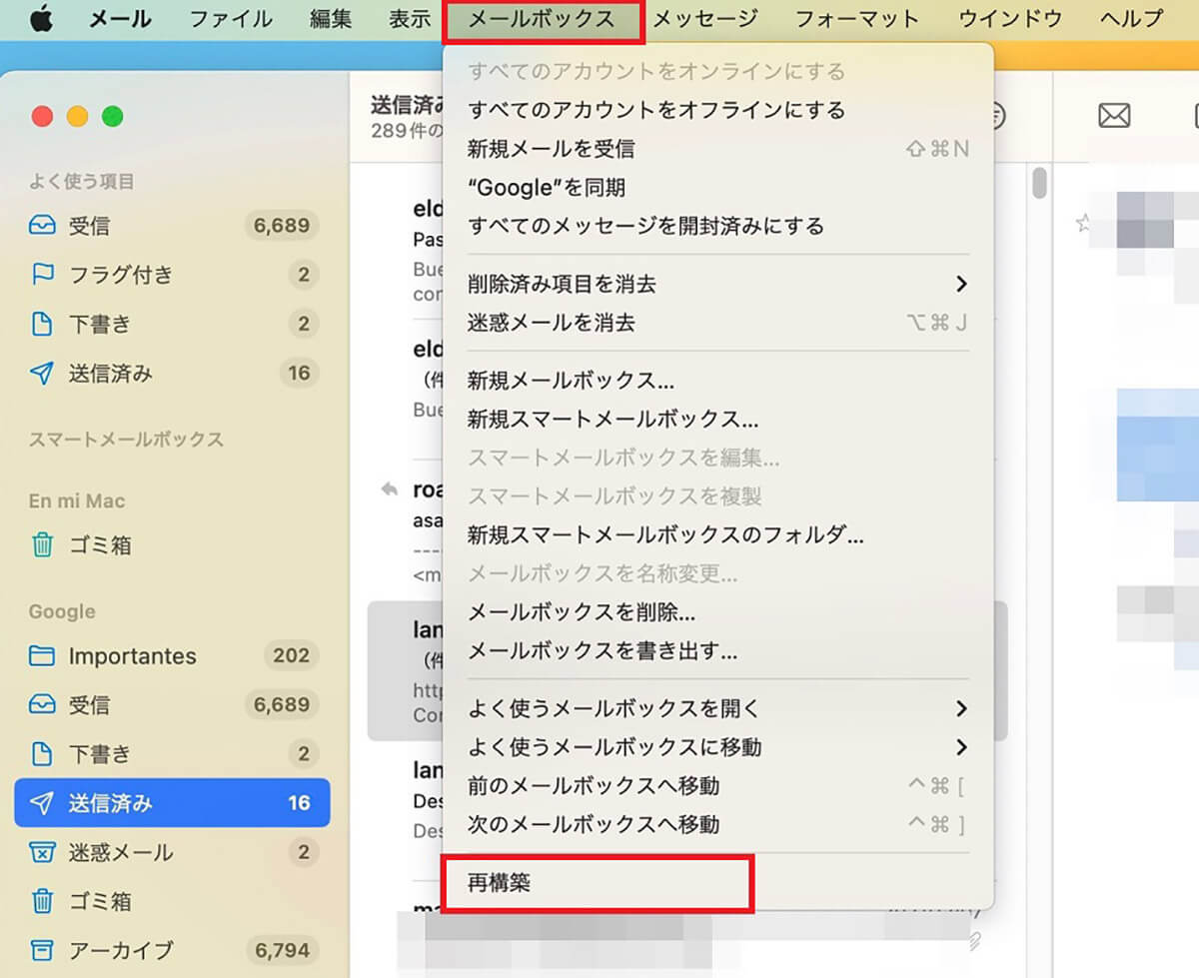Select Importantes mailbox under Google
The width and height of the screenshot is (1199, 978).
[172, 656]
